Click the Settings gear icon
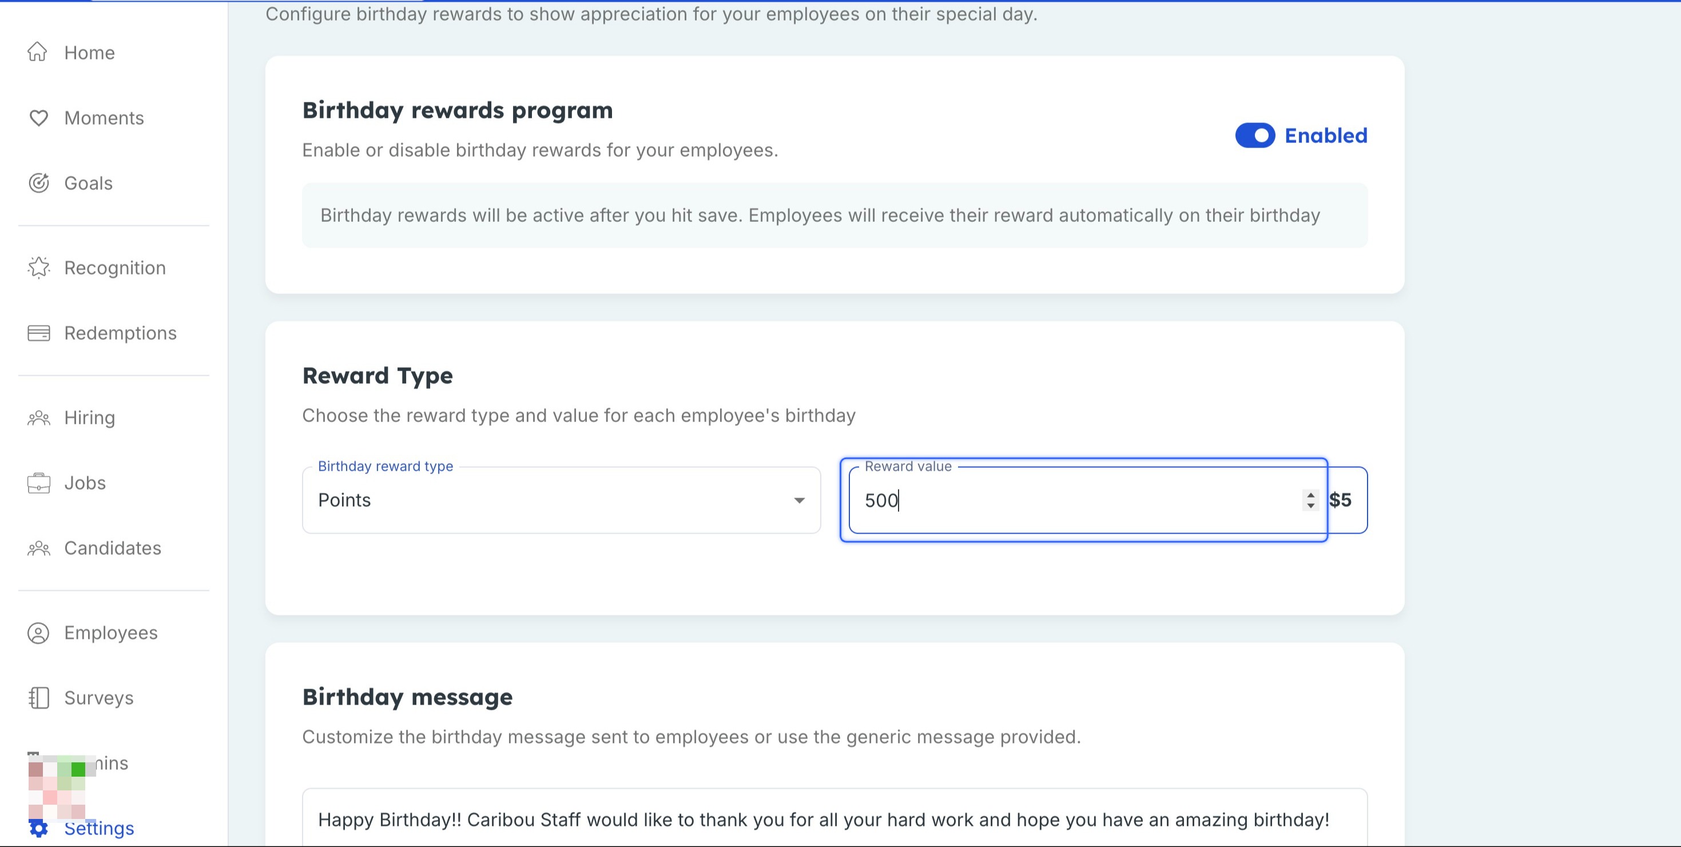 (x=38, y=829)
